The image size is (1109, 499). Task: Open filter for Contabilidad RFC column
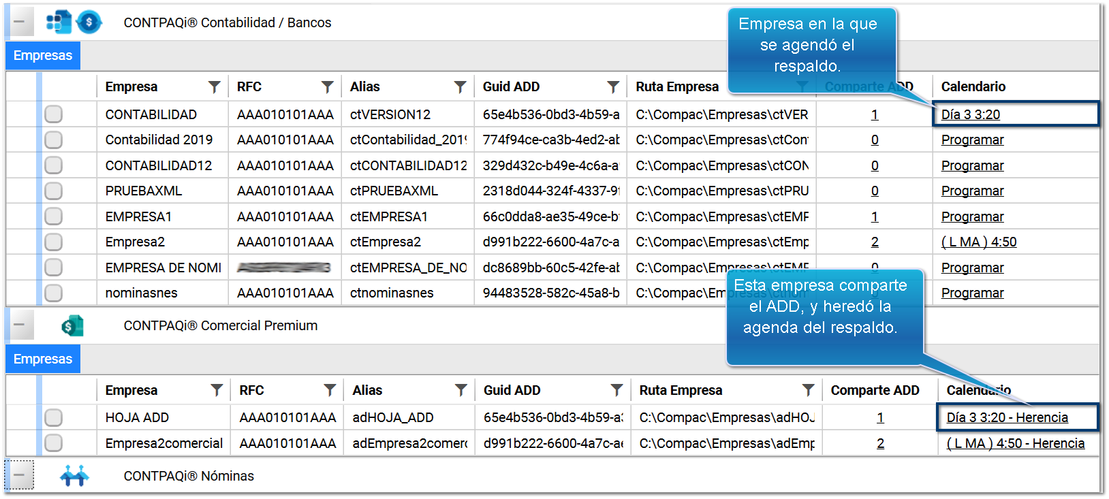(328, 86)
